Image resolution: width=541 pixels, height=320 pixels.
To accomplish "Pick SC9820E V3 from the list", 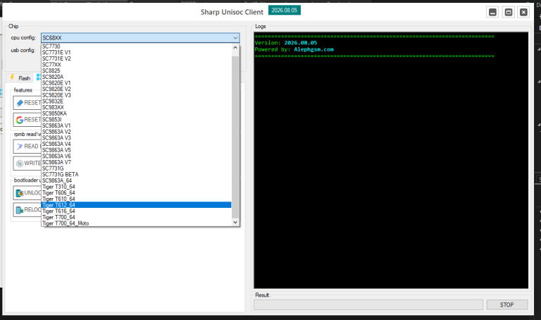I will pyautogui.click(x=136, y=95).
